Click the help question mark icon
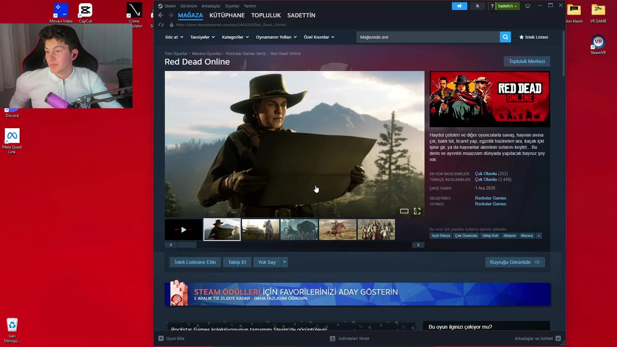The image size is (617, 347). pos(492,6)
